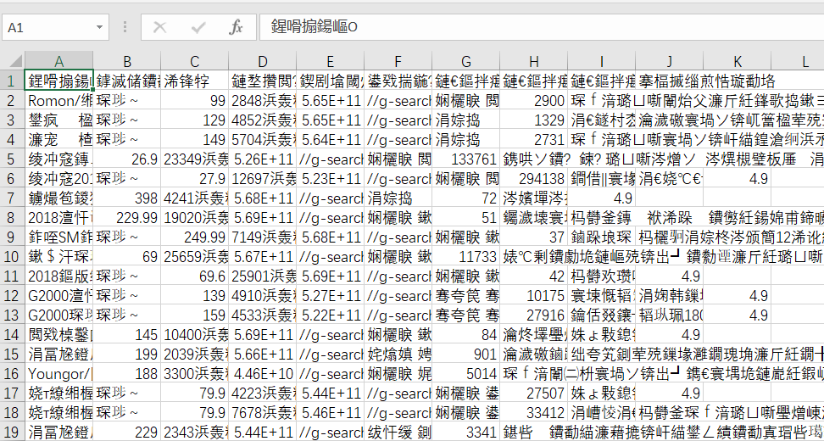Select row 14 header
Viewport: 824px width, 441px height.
point(12,334)
